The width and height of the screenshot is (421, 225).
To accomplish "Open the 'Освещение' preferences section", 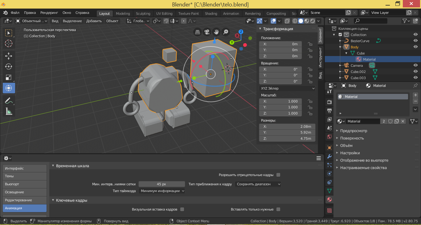I will (x=25, y=192).
